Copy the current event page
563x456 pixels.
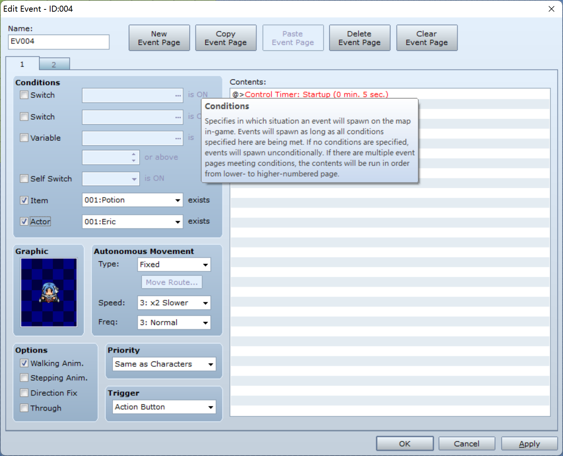pos(226,38)
